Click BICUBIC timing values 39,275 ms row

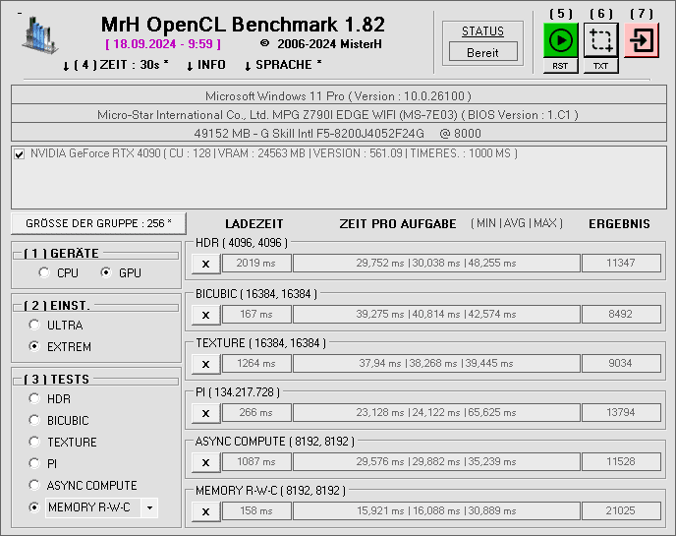[x=436, y=314]
